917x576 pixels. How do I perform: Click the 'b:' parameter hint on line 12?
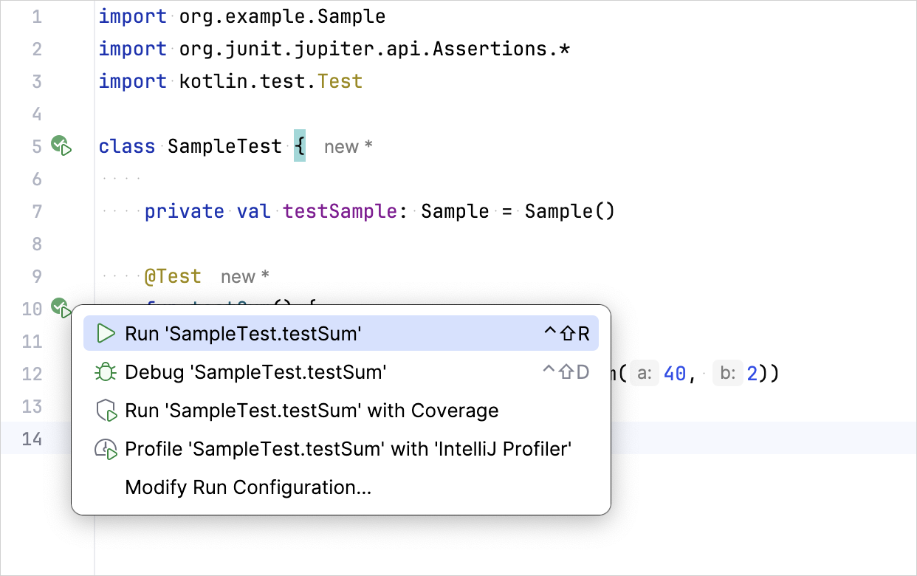coord(729,374)
